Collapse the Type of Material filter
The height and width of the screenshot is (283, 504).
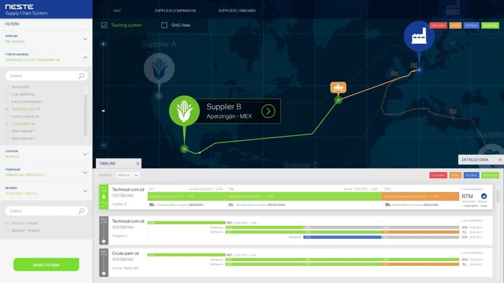tap(85, 57)
